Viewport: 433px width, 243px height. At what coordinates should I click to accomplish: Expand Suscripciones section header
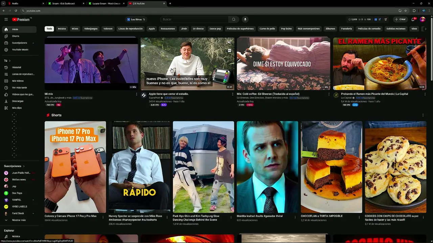tap(15, 166)
